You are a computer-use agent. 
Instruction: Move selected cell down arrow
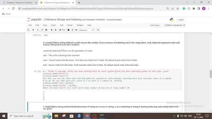pos(56,30)
